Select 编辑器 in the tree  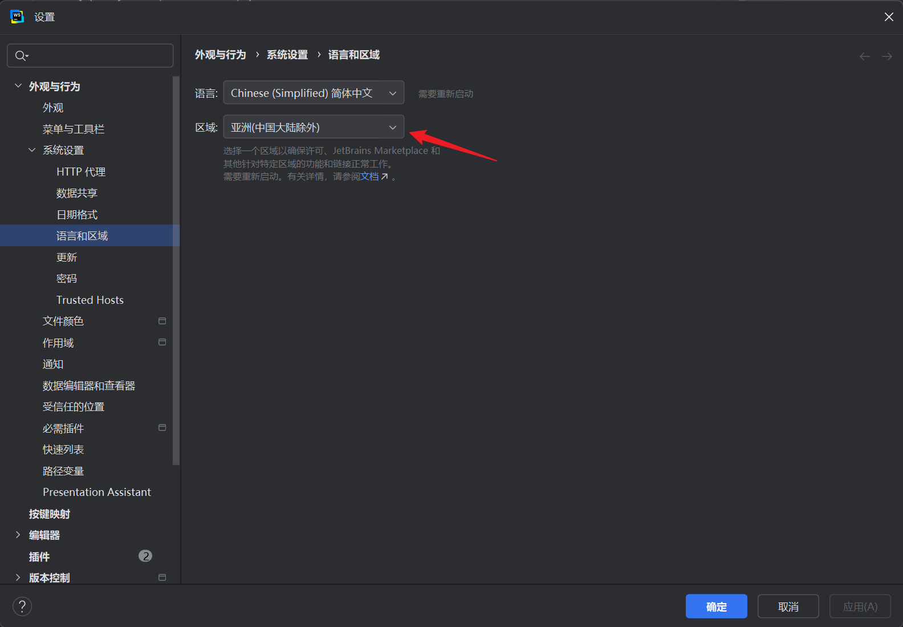pos(44,535)
